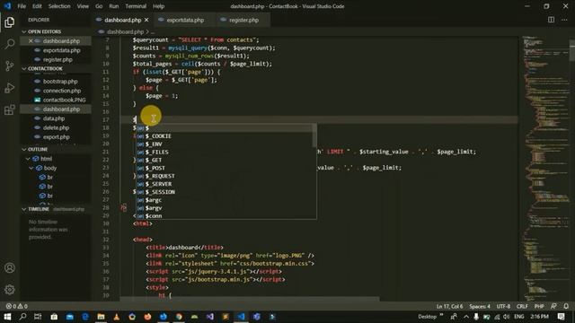Open the Manage gear icon
Image resolution: width=575 pixels, height=323 pixels.
10,290
